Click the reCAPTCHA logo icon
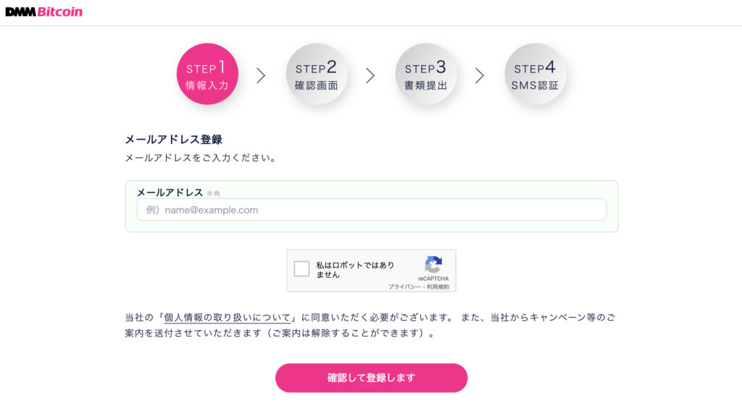742x406 pixels. click(433, 265)
